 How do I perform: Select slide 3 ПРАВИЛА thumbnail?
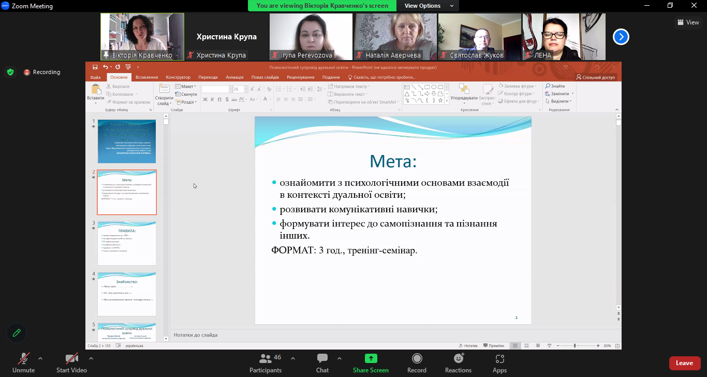coord(126,243)
